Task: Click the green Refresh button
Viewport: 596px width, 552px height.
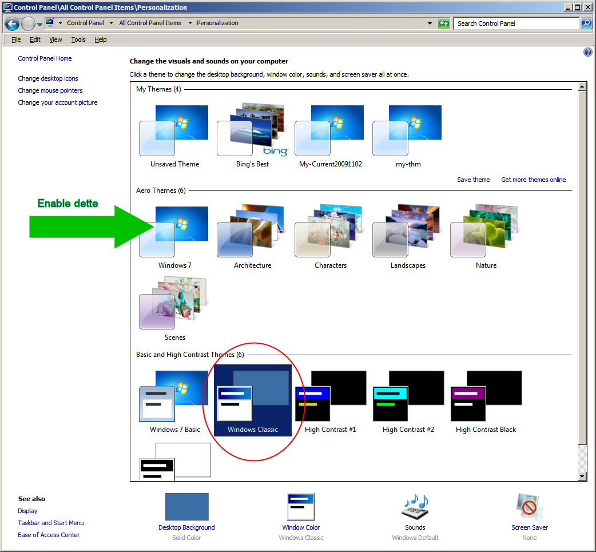Action: (444, 23)
